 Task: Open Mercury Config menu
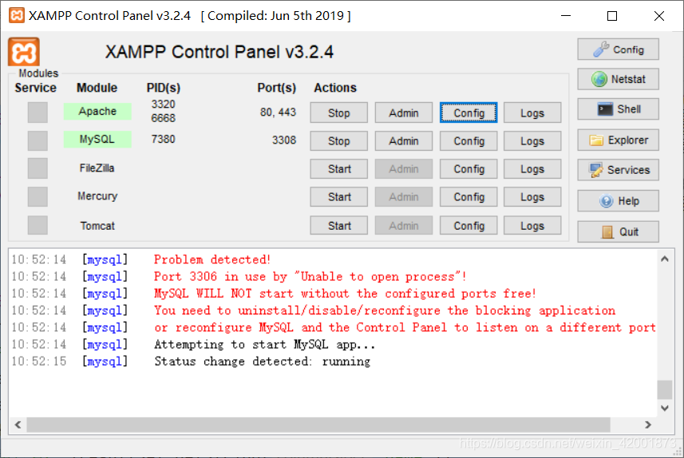(469, 197)
